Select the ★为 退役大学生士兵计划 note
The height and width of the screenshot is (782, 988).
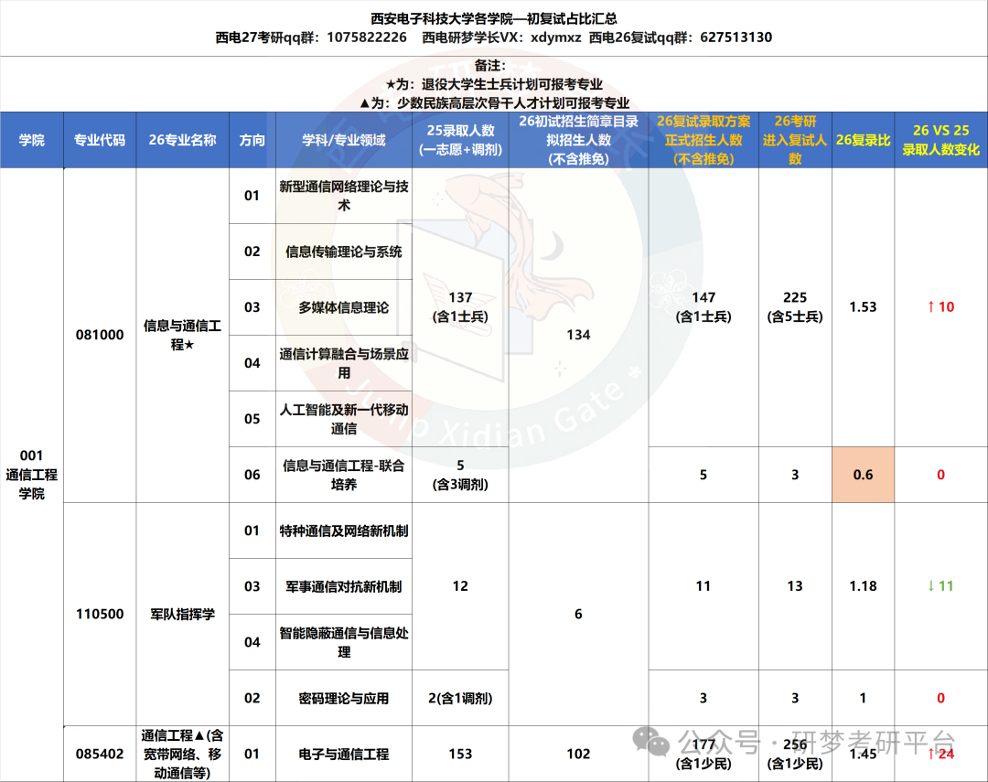click(493, 84)
